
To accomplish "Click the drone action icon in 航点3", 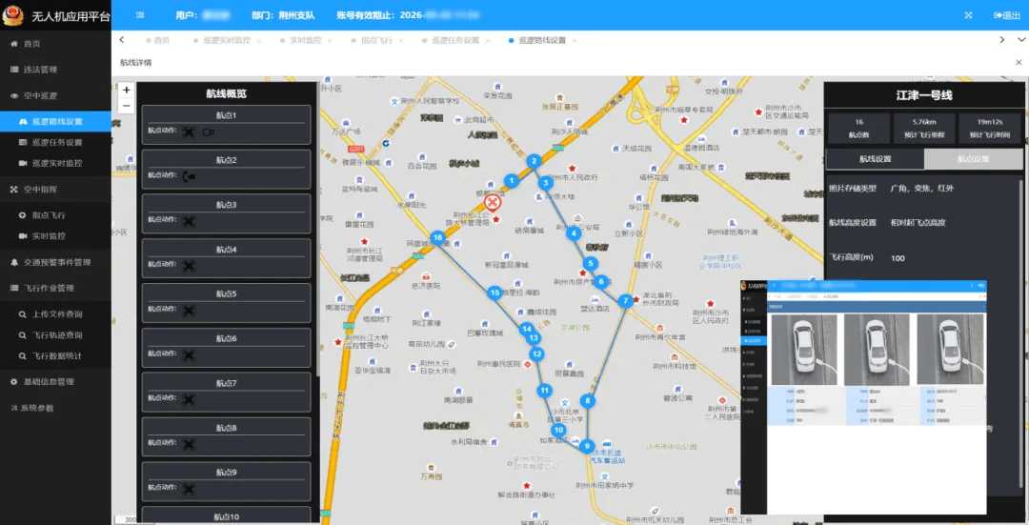I will coord(189,221).
